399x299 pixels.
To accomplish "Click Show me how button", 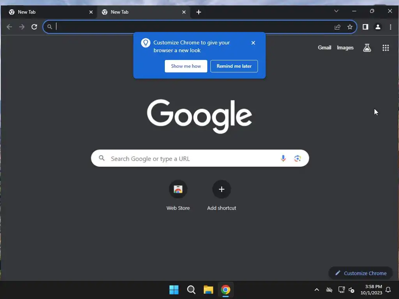I will pyautogui.click(x=186, y=66).
